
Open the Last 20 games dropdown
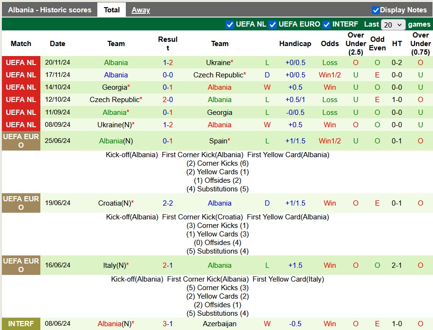point(393,25)
